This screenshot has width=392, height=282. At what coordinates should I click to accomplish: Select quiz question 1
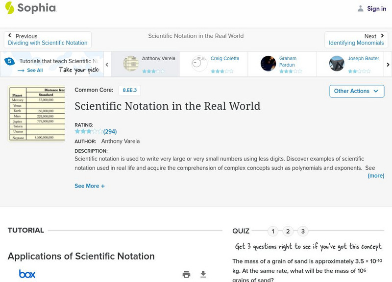coord(273,232)
